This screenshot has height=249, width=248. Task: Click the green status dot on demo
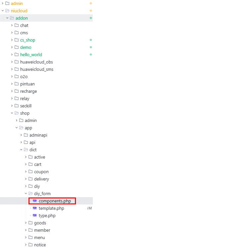(x=91, y=47)
